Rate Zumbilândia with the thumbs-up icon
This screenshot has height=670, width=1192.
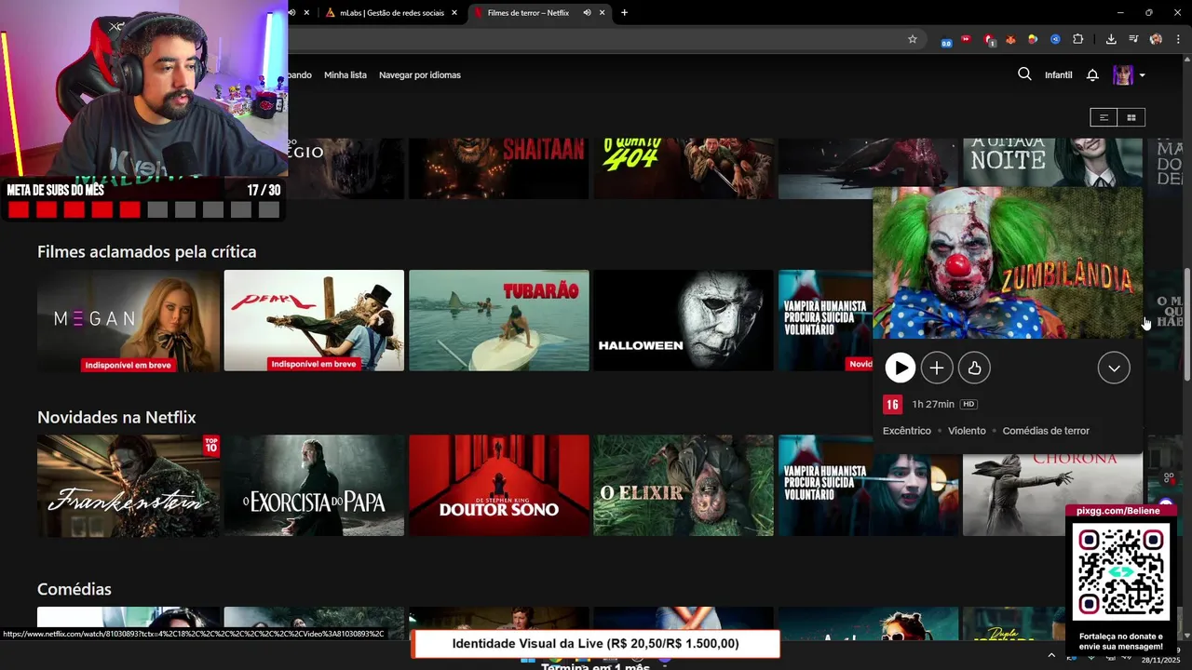(x=974, y=368)
